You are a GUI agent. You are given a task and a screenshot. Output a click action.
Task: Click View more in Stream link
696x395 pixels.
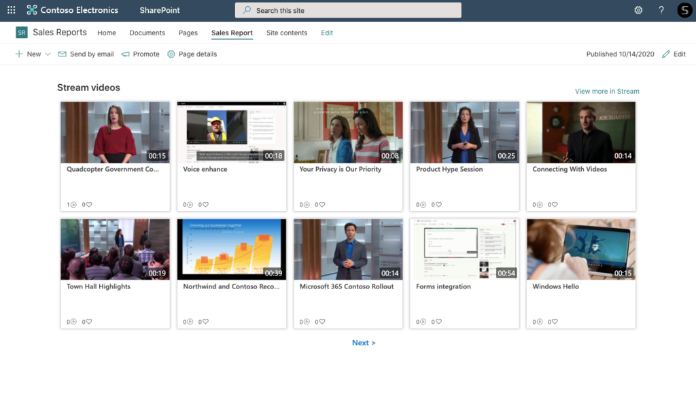pos(607,92)
